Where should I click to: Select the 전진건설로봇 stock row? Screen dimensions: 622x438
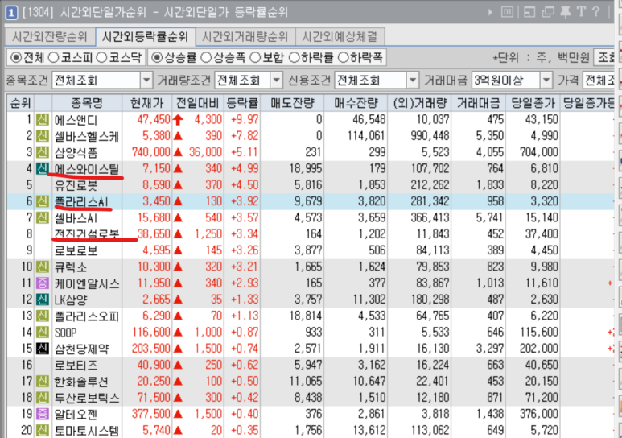(311, 233)
